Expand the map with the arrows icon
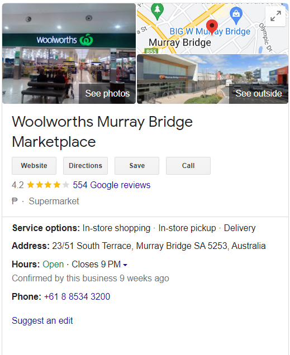 (275, 16)
